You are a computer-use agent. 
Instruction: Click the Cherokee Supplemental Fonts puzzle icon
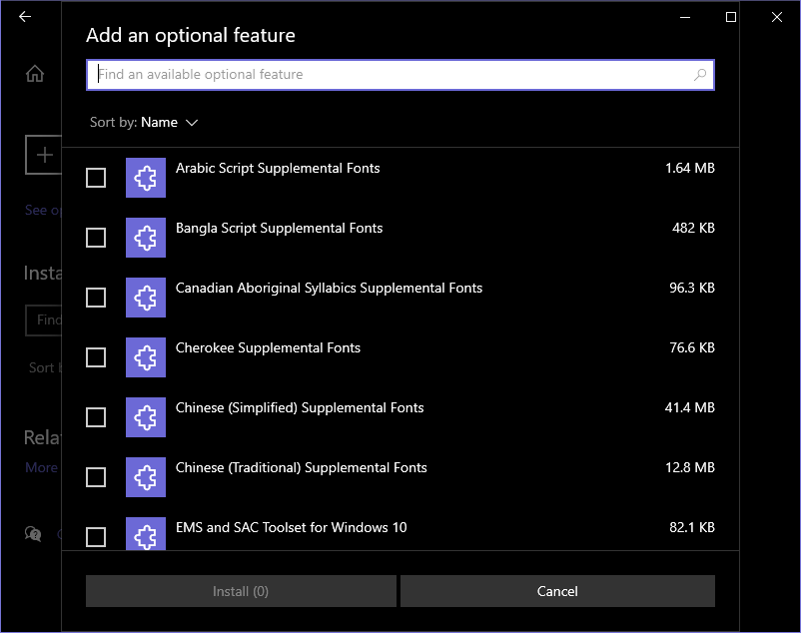[x=146, y=357]
